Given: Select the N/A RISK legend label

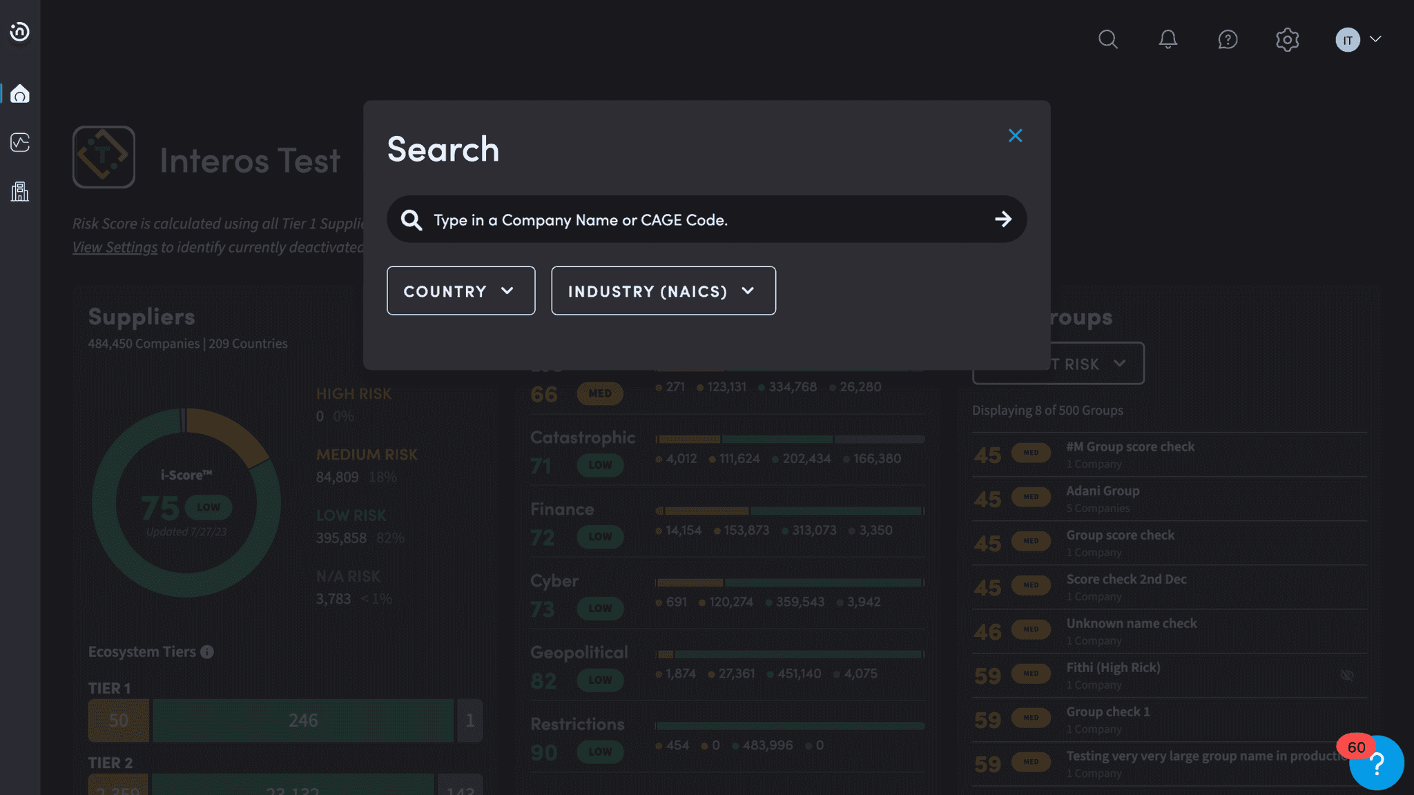Looking at the screenshot, I should [x=348, y=576].
